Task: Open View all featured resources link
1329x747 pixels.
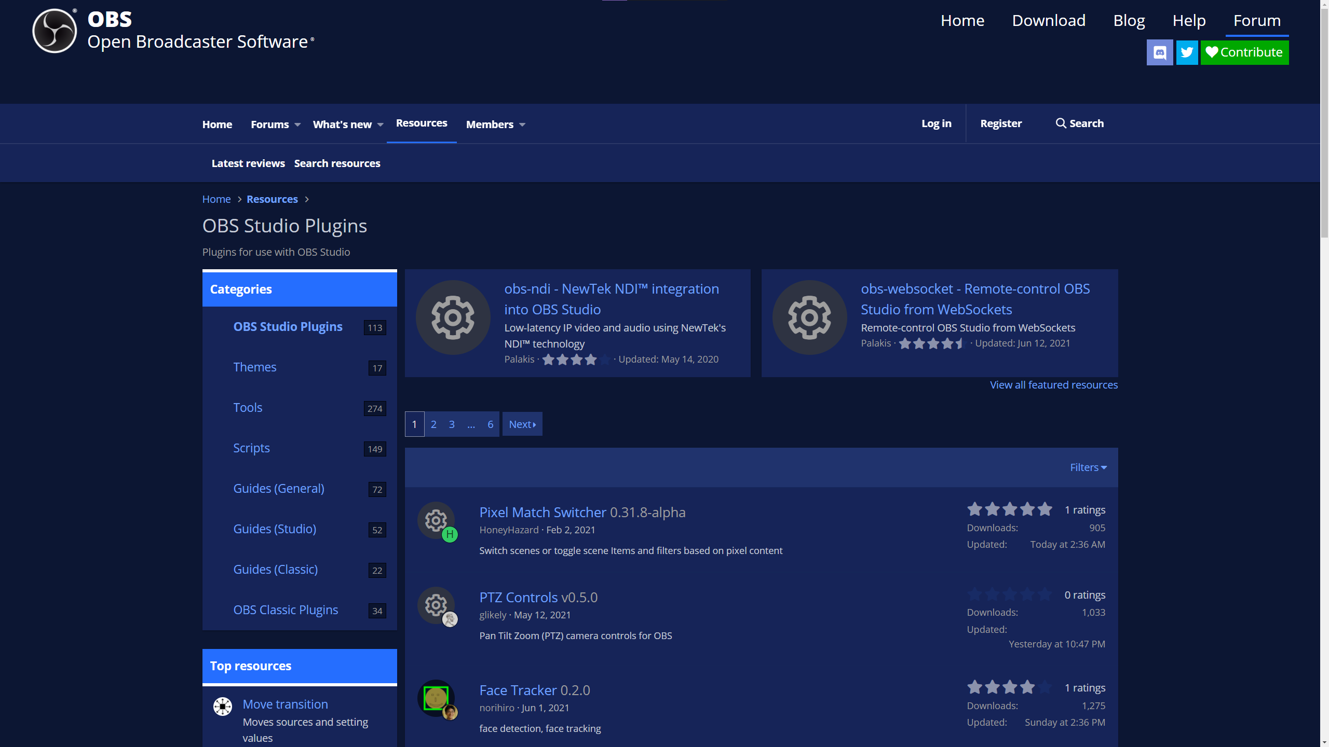Action: tap(1053, 385)
